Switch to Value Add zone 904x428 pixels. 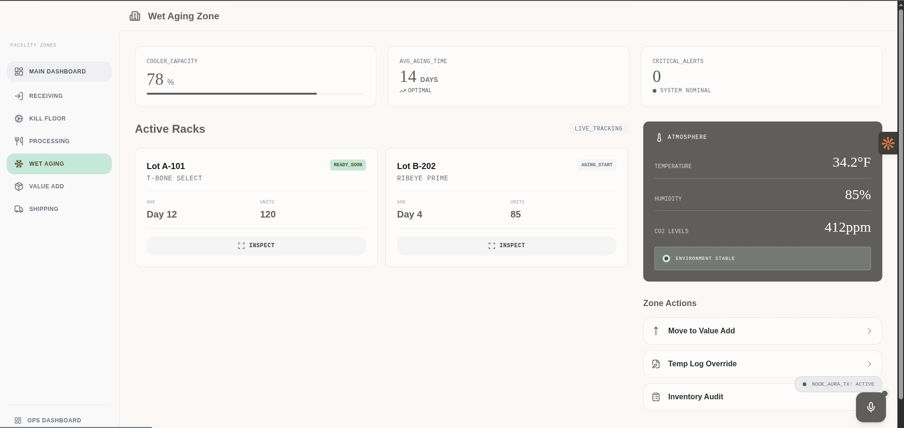coord(59,186)
